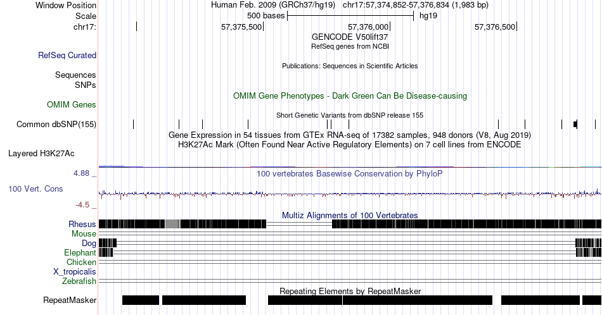Click the Elephant alignment block at right edge
Viewport: 602px width, 315px height.
pyautogui.click(x=588, y=252)
